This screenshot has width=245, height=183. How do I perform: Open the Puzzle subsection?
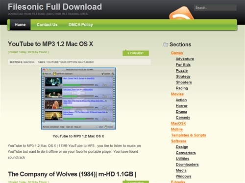[x=182, y=70]
